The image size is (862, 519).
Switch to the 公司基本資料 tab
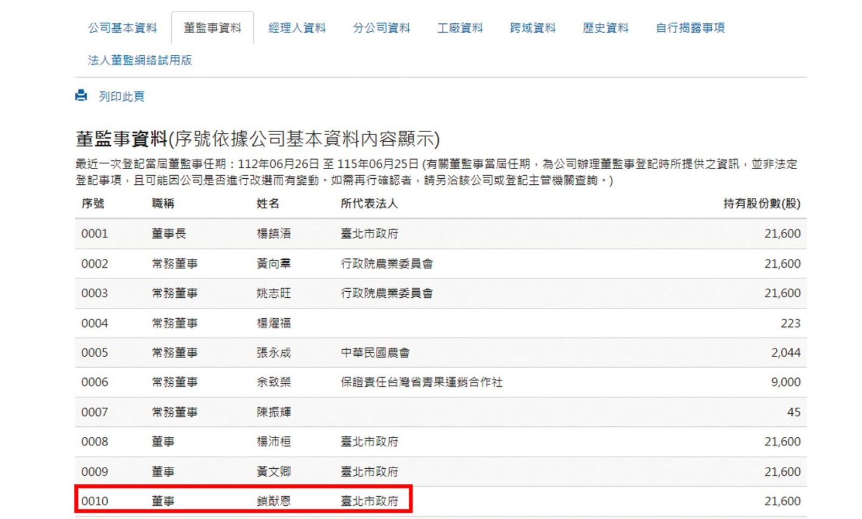[122, 28]
